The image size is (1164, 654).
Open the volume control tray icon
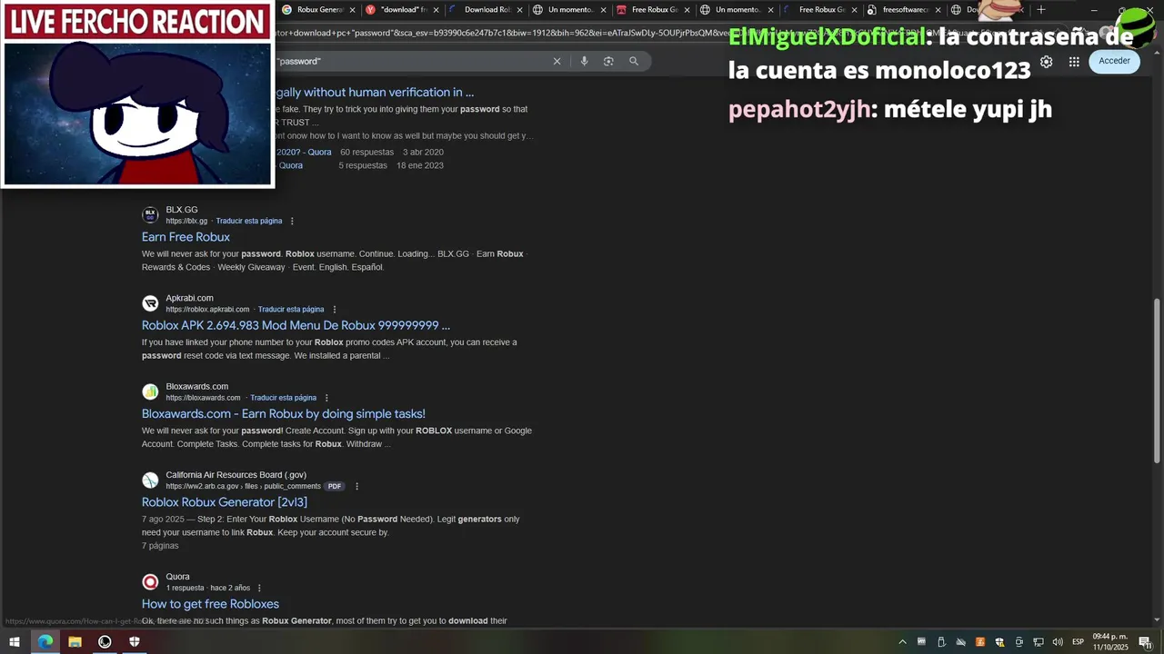(x=1057, y=642)
